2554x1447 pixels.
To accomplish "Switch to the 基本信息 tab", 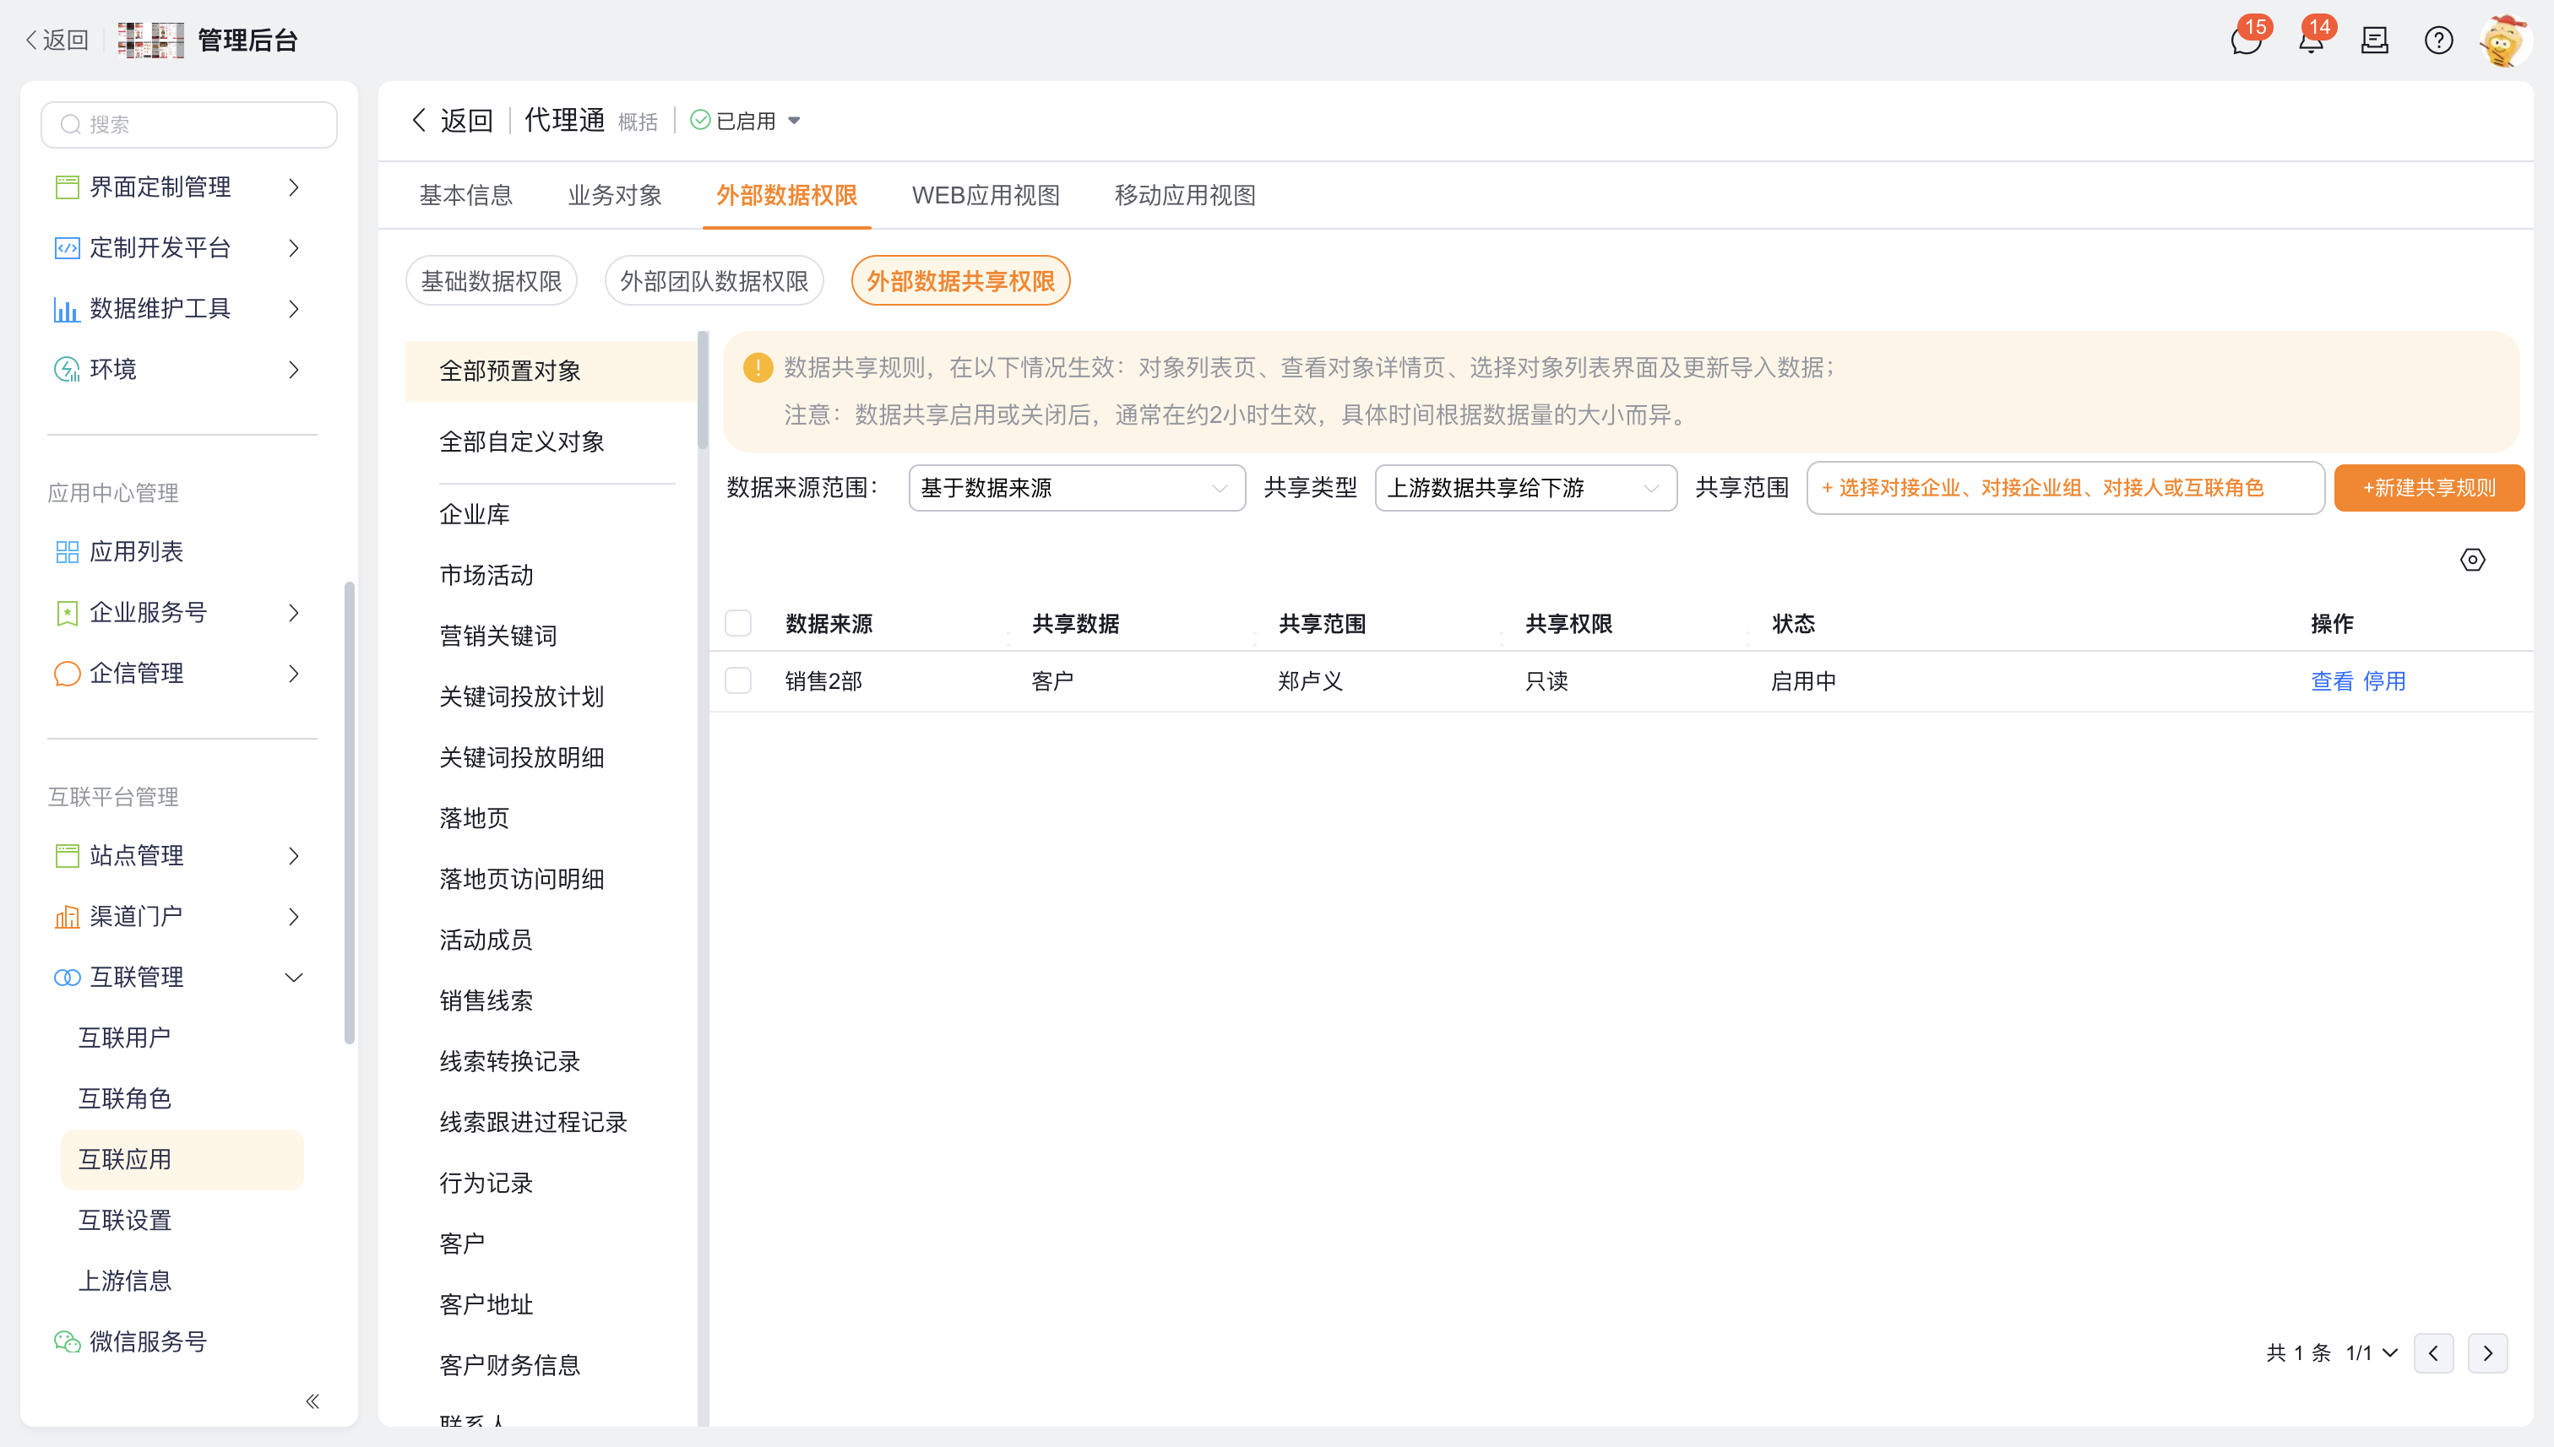I will 465,196.
